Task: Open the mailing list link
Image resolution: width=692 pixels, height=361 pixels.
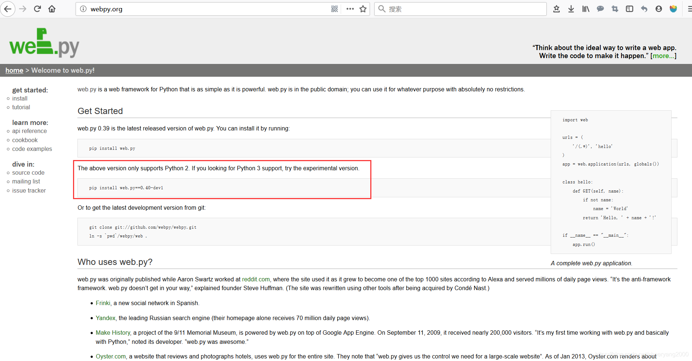Action: 26,181
